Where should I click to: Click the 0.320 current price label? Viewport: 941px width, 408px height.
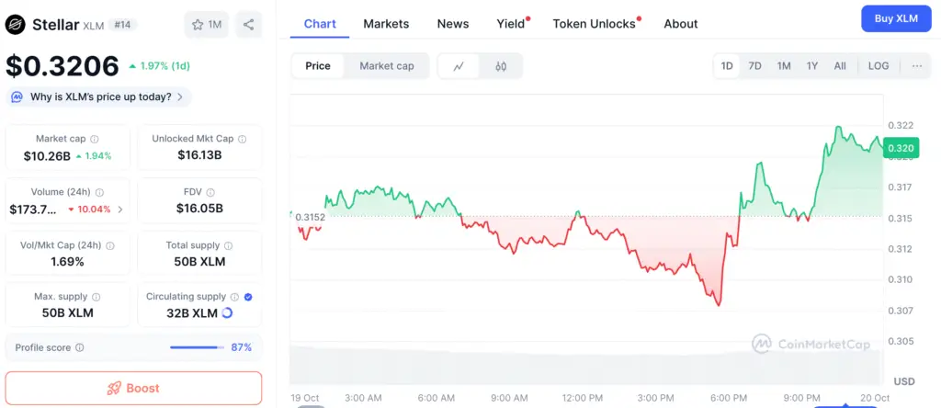(901, 148)
